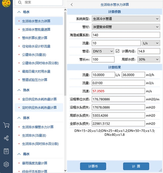Open the L/s flow unit dropdown
The height and width of the screenshot is (173, 163).
(151, 43)
